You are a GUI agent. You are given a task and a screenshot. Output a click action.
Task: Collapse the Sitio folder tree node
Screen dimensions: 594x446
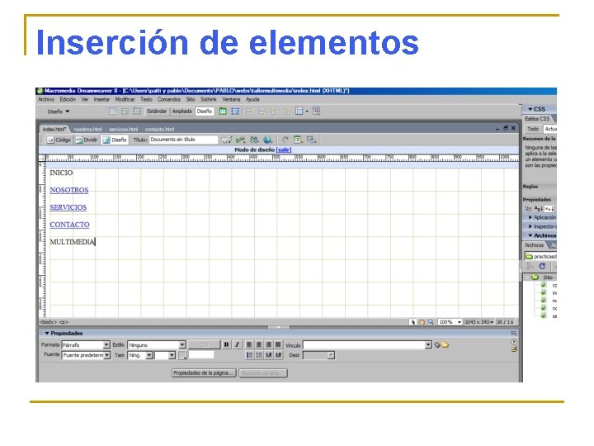tap(527, 278)
